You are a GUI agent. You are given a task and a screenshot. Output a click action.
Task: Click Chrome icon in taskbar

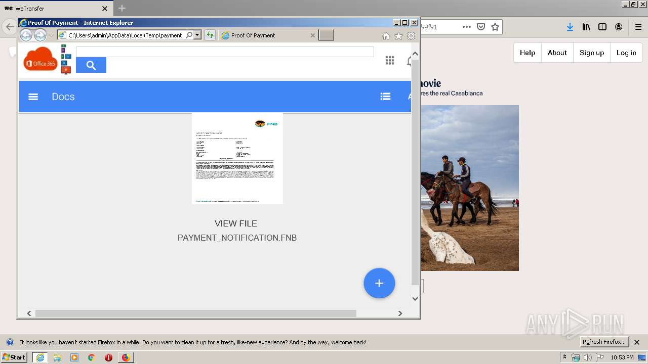tap(91, 357)
